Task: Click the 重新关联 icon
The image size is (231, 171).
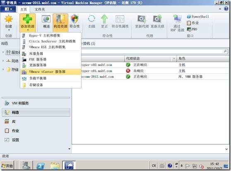Action: 157,19
